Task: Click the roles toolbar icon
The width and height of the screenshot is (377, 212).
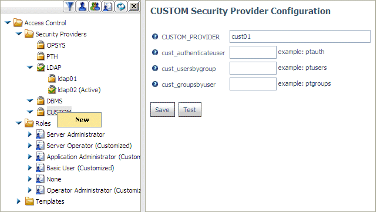Action: 108,6
